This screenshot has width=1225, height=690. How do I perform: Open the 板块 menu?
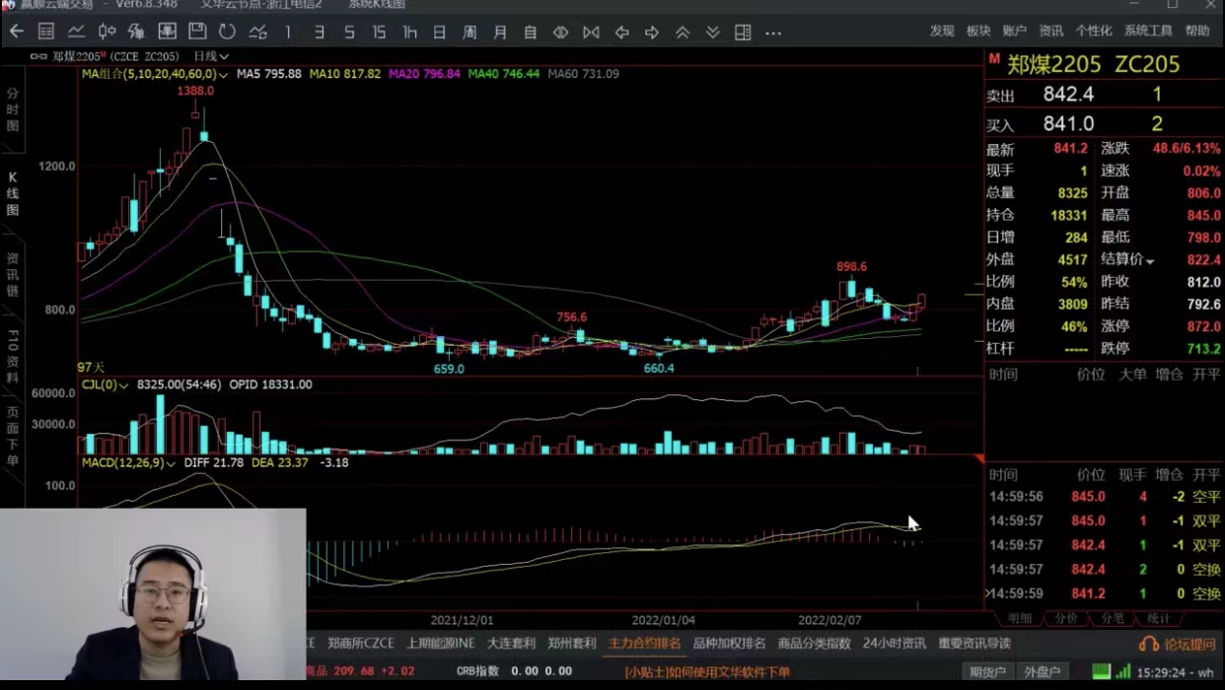point(978,32)
